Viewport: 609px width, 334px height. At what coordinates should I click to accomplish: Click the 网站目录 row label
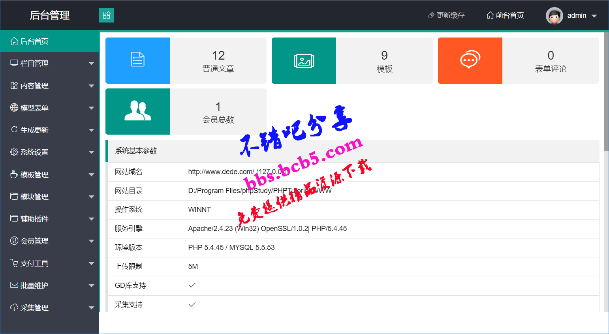tap(129, 191)
